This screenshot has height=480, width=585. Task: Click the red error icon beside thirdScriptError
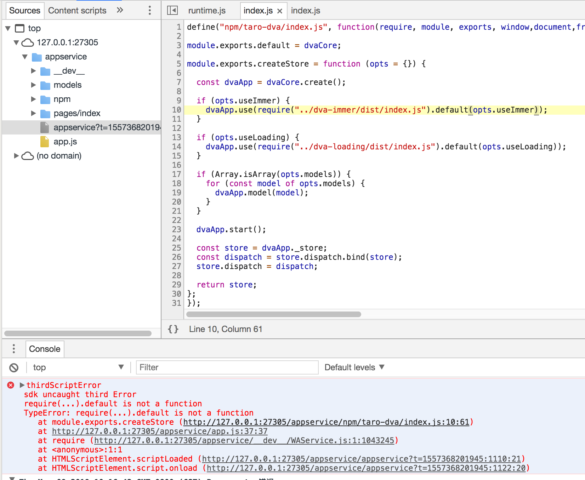11,385
